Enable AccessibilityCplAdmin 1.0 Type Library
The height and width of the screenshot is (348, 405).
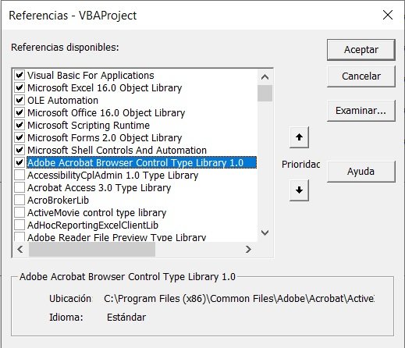click(x=20, y=176)
